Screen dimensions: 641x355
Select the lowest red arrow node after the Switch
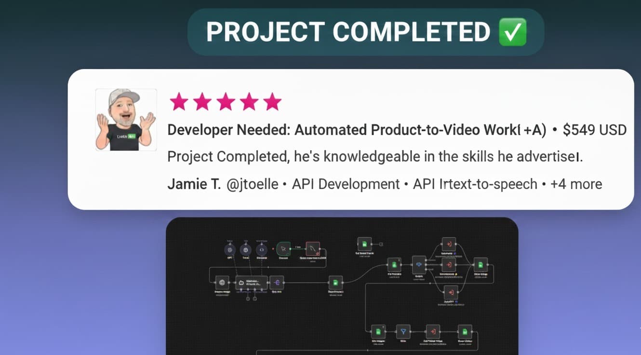coord(451,292)
